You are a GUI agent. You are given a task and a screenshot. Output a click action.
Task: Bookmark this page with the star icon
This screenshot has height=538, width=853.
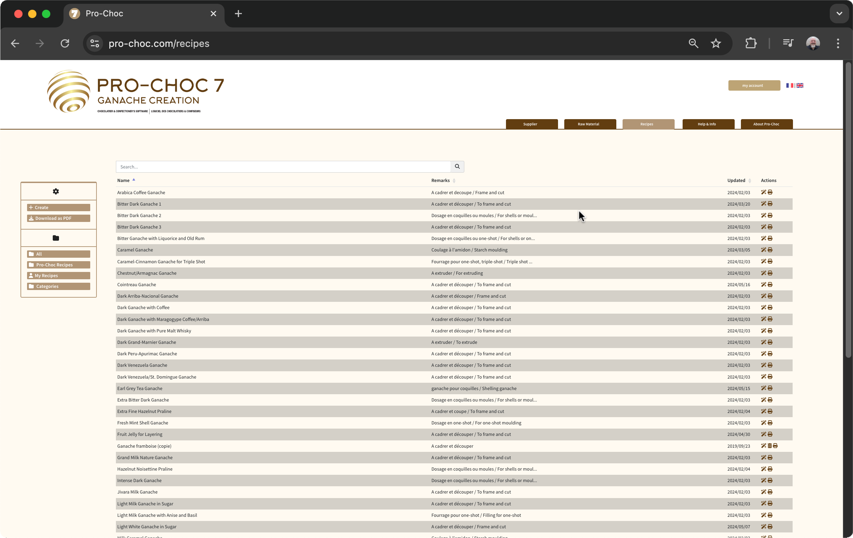716,43
